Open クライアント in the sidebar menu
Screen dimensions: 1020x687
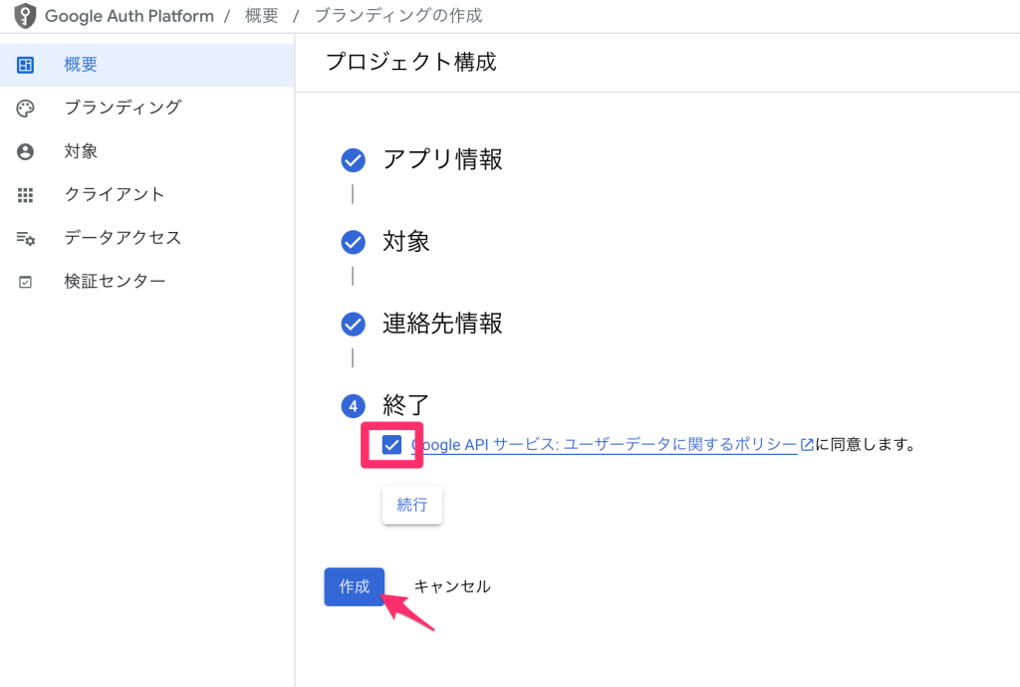(147, 195)
